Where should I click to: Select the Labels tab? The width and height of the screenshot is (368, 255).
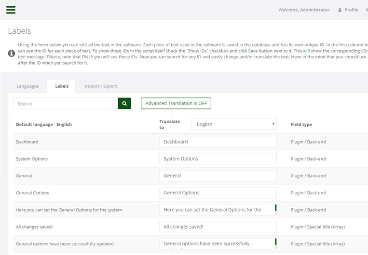[62, 86]
